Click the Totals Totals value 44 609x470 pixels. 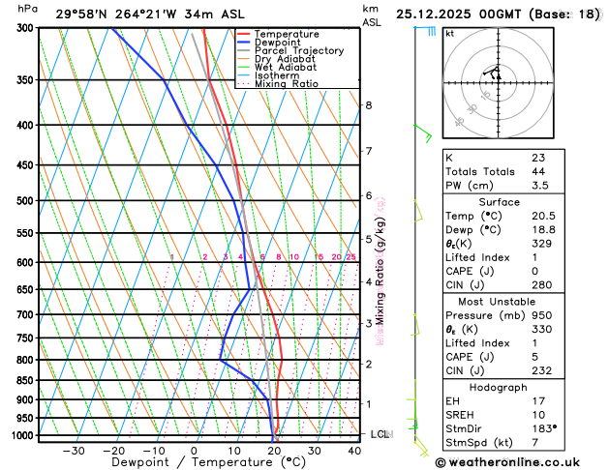(538, 172)
